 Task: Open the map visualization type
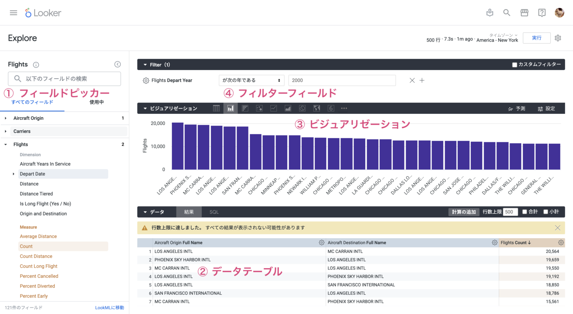[x=317, y=108]
